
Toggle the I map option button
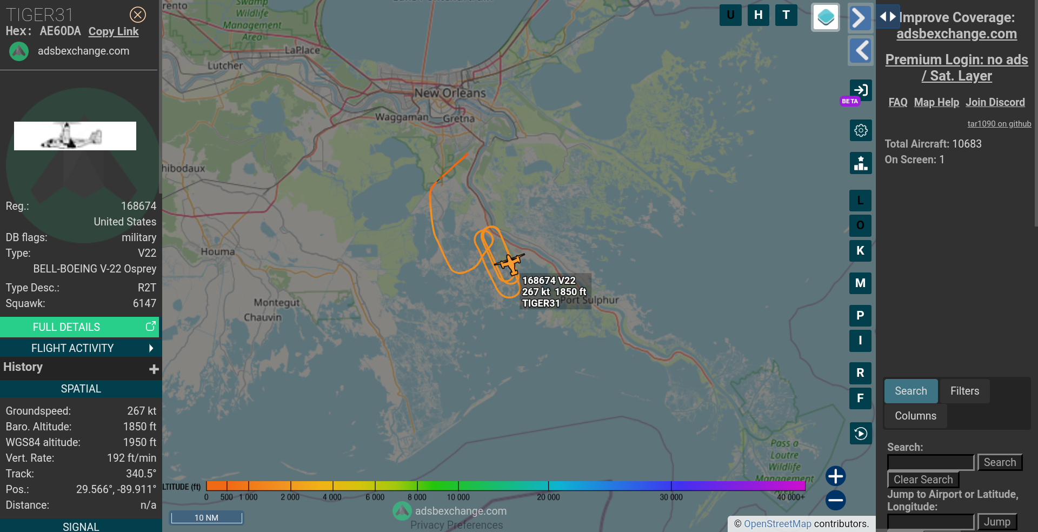tap(860, 341)
